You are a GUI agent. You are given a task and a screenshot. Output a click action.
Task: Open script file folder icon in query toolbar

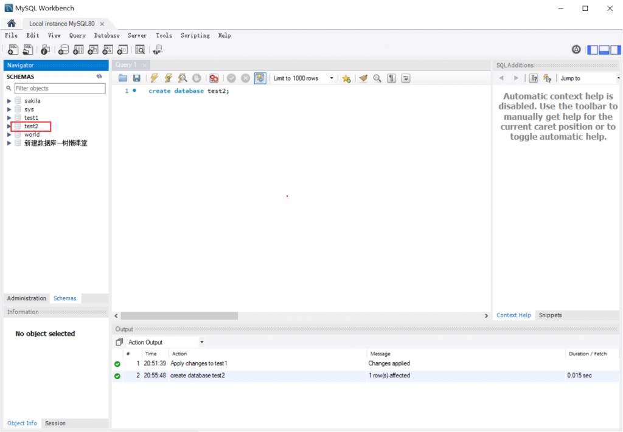click(123, 78)
